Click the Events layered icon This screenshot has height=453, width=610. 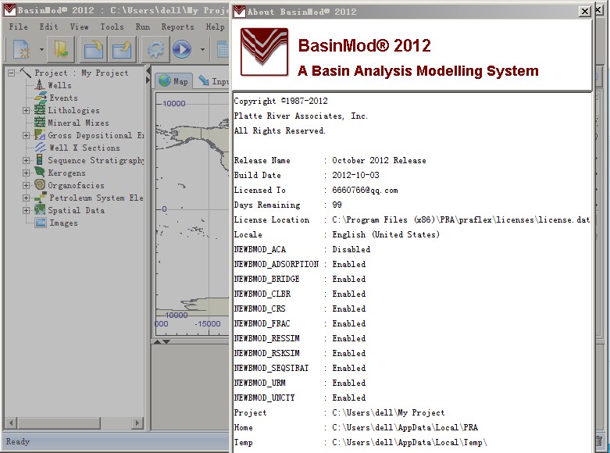(x=41, y=97)
